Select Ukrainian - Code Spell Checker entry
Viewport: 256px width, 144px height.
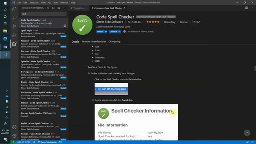click(x=44, y=95)
